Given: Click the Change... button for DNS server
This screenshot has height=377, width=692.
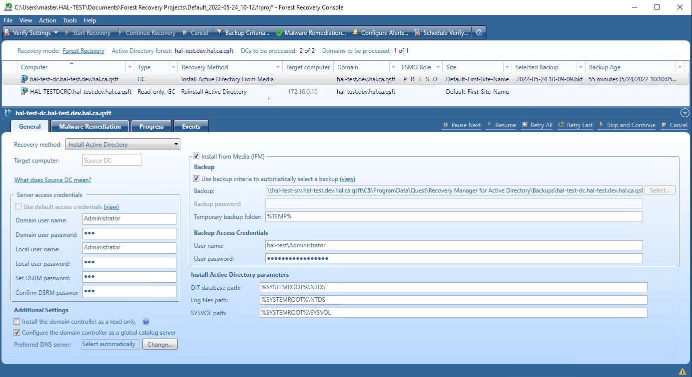Looking at the screenshot, I should [x=160, y=345].
